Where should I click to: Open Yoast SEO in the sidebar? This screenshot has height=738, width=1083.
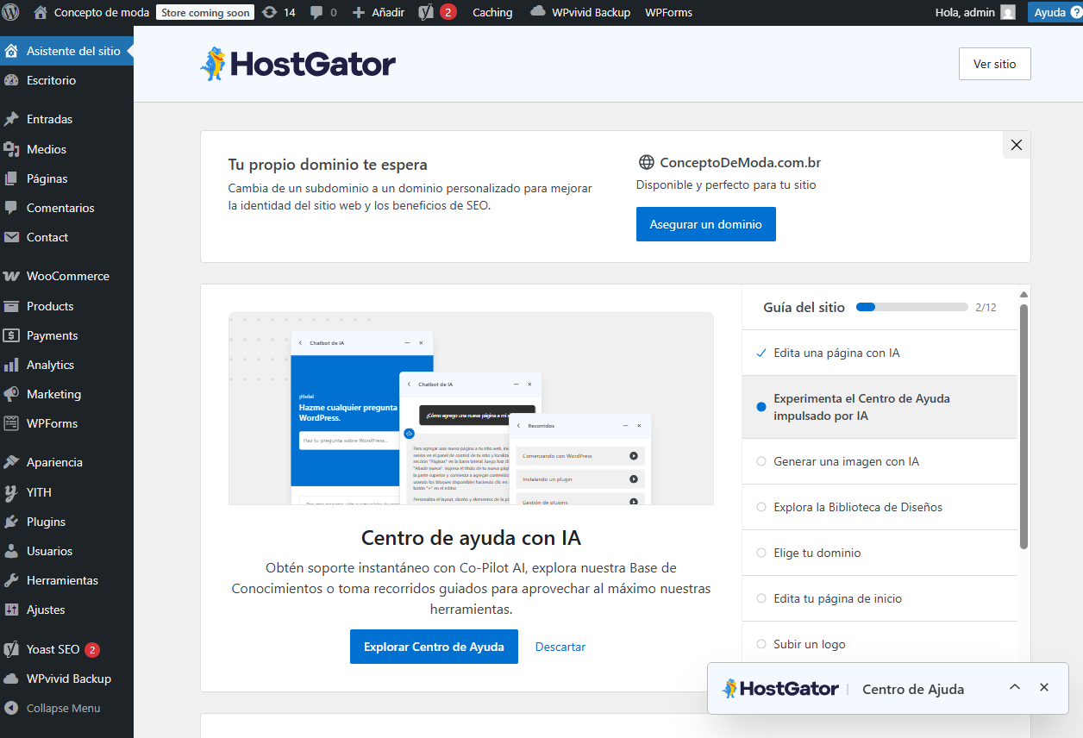point(66,649)
